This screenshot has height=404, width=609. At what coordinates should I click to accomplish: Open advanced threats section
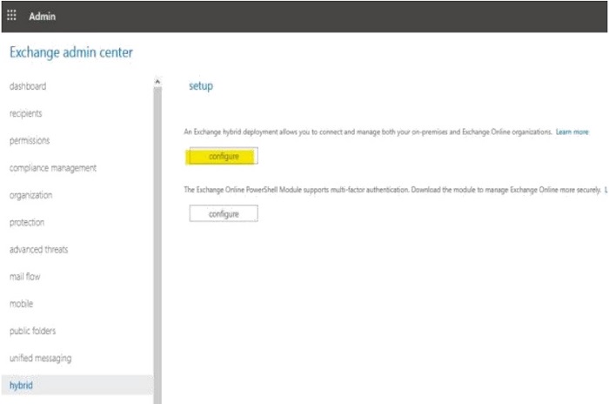(x=39, y=249)
